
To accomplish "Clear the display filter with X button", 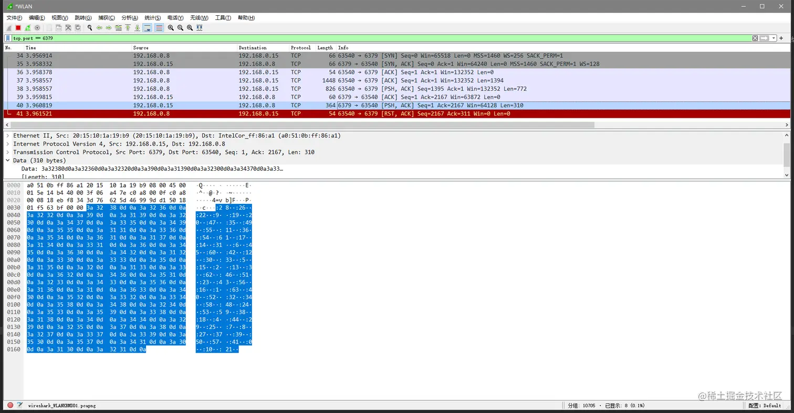I will pyautogui.click(x=755, y=38).
